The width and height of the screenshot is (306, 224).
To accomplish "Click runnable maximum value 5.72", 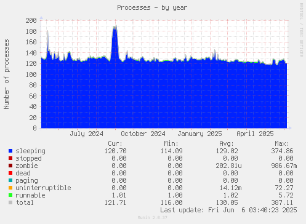I will point(286,195).
